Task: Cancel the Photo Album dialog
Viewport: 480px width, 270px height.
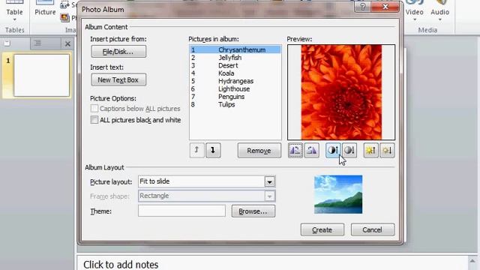Action: pyautogui.click(x=373, y=229)
